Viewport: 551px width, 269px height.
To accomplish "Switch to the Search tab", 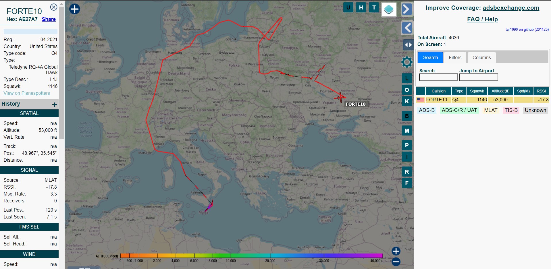I will 430,57.
